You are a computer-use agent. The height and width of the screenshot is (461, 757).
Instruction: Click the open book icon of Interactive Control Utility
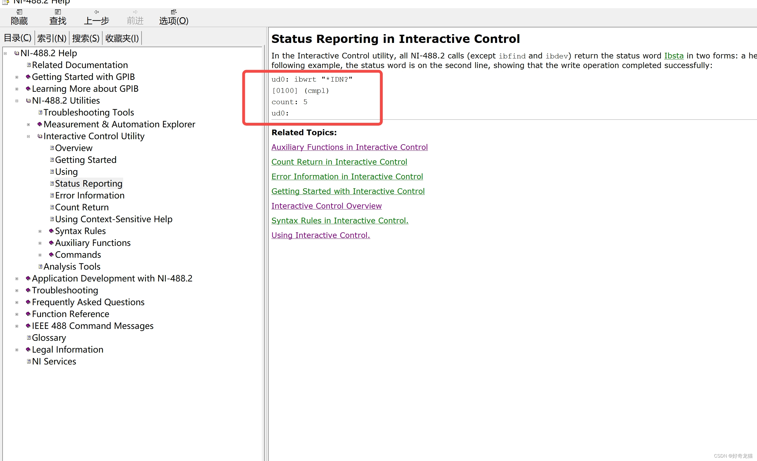40,136
